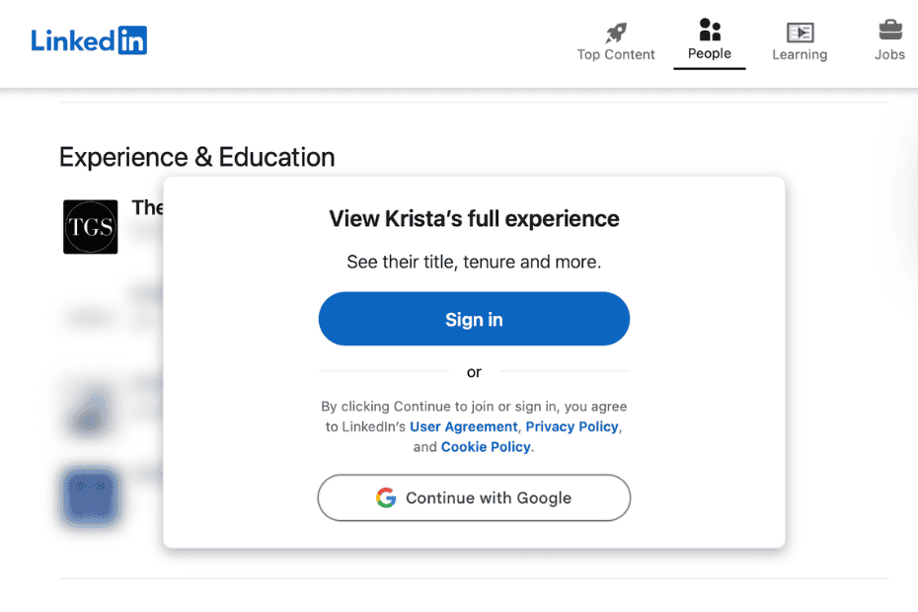Choose Continue with Google text

click(x=489, y=497)
